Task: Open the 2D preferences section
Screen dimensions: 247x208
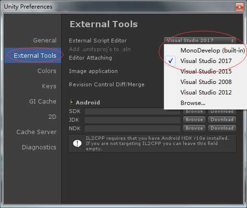Action: pos(53,117)
